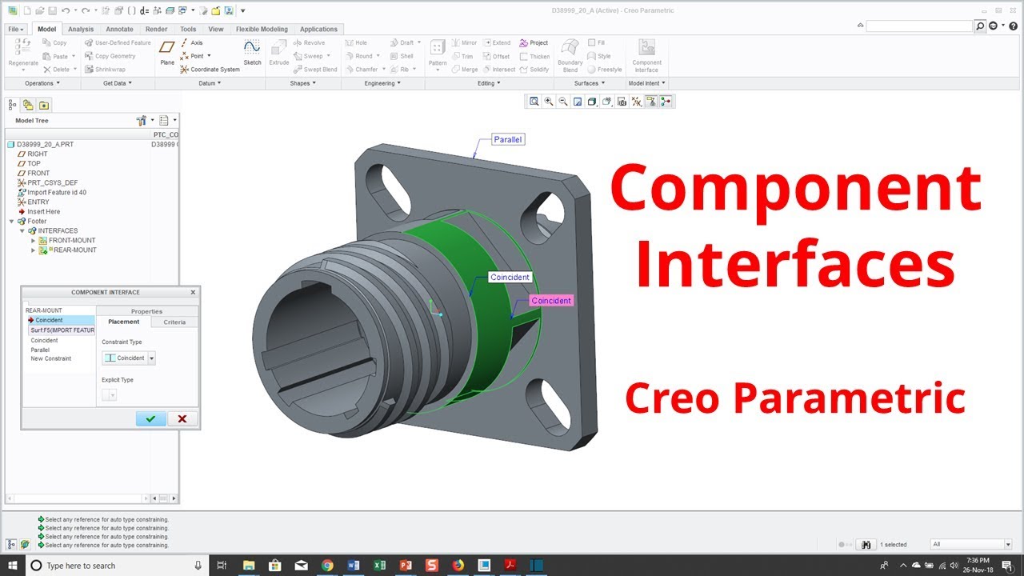
Task: Open the Favorites navigator tab
Action: coord(43,105)
